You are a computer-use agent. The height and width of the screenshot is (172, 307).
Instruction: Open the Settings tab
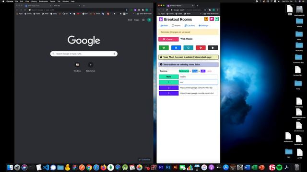(203, 25)
